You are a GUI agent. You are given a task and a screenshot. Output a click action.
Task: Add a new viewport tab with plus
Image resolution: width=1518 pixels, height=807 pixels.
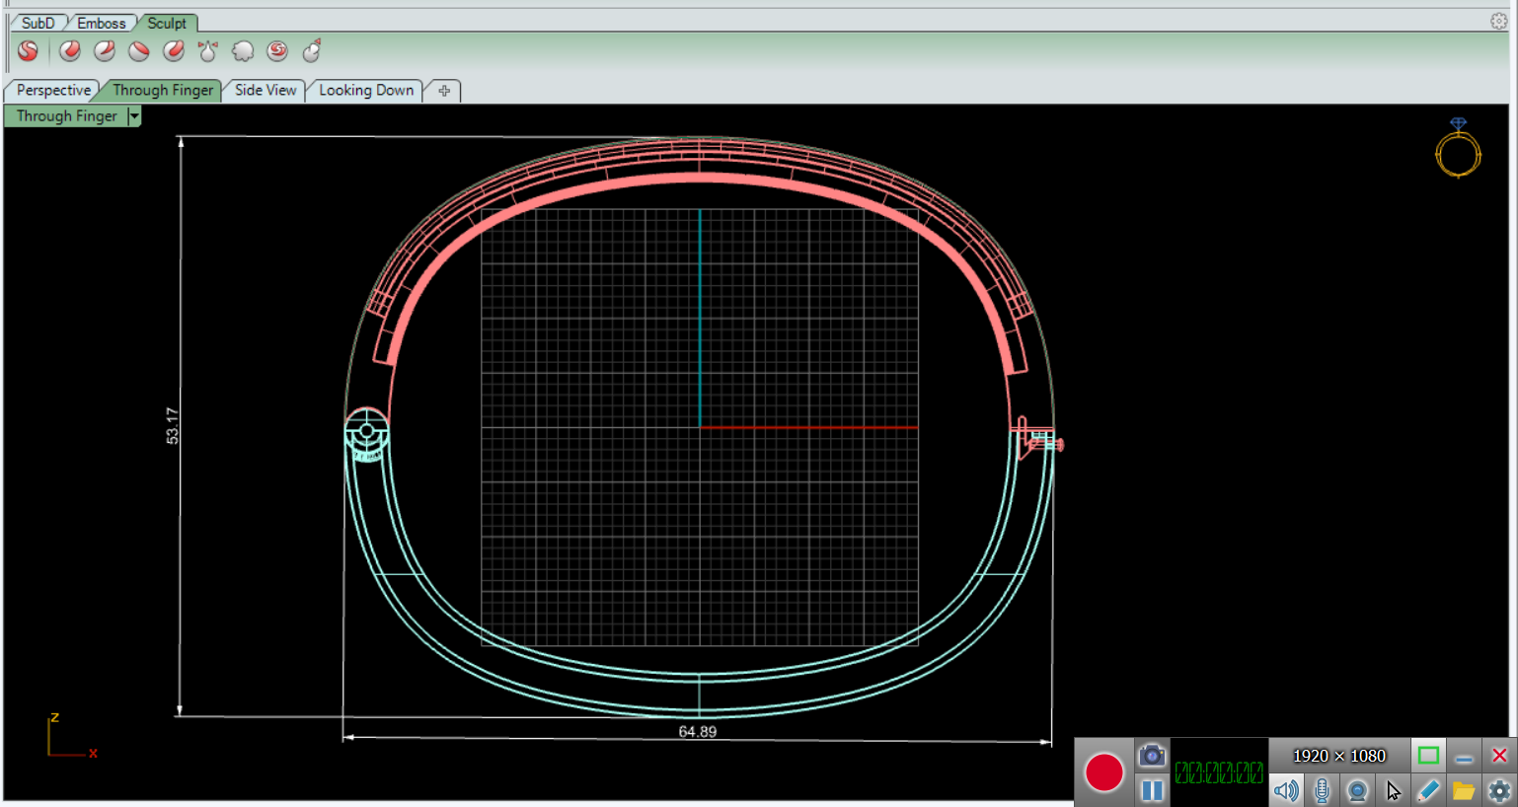click(x=444, y=91)
